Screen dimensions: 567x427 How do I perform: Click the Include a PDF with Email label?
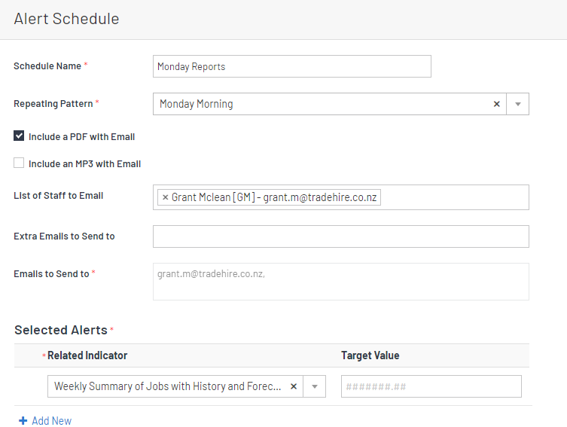[81, 137]
